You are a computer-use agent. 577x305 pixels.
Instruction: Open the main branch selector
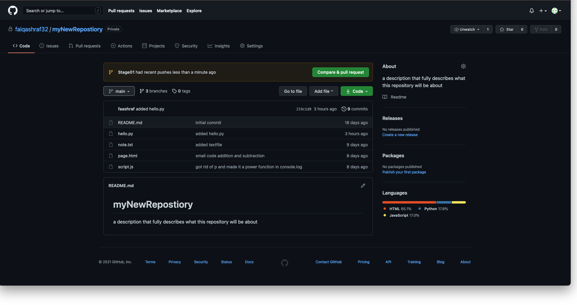click(119, 91)
